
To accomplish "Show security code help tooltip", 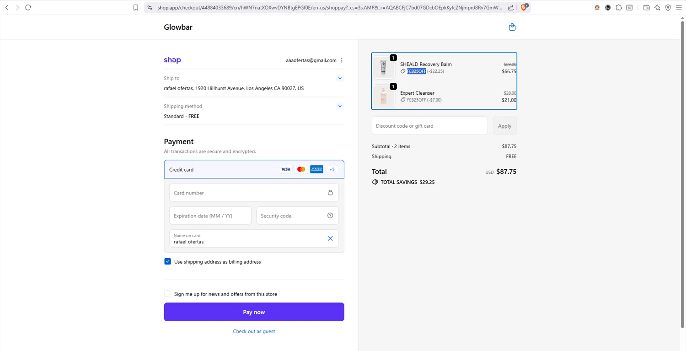I will coord(330,216).
